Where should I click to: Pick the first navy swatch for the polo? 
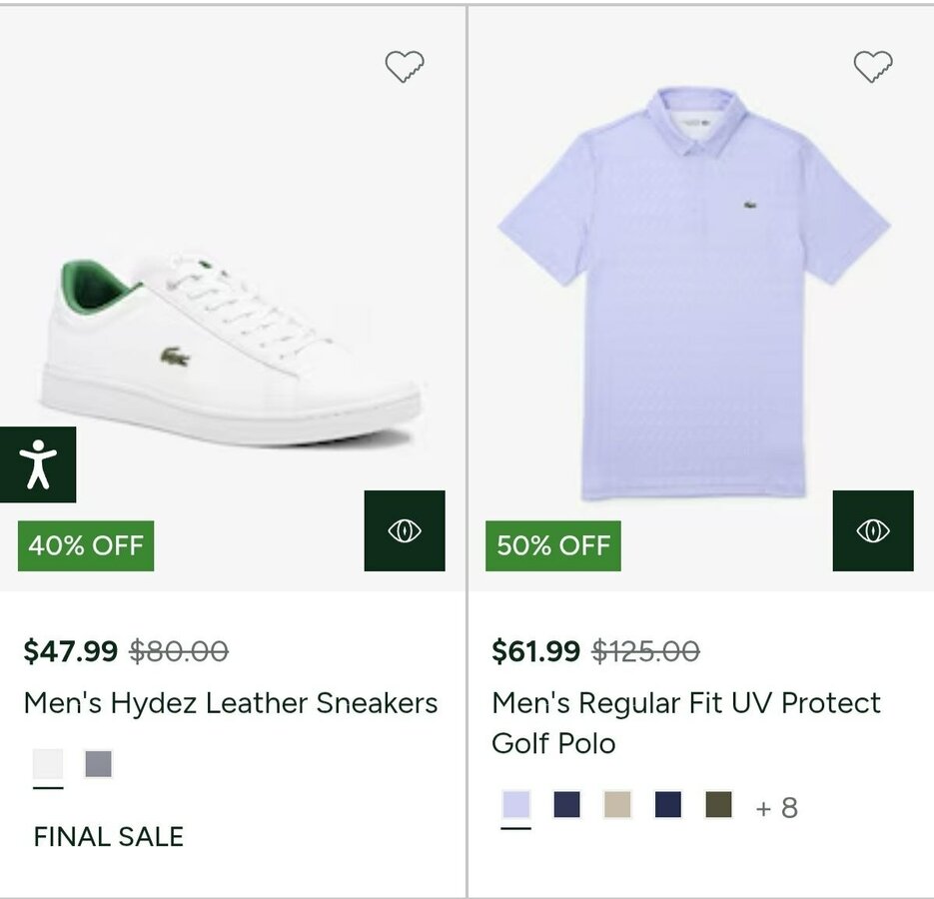tap(566, 804)
